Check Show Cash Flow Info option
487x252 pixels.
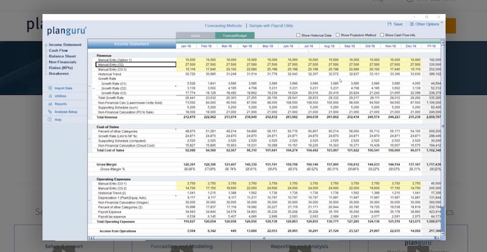tap(382, 35)
